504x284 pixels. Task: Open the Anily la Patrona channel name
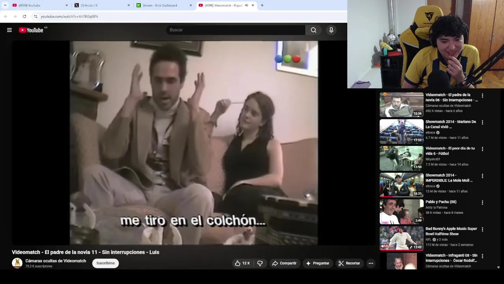[x=436, y=207]
